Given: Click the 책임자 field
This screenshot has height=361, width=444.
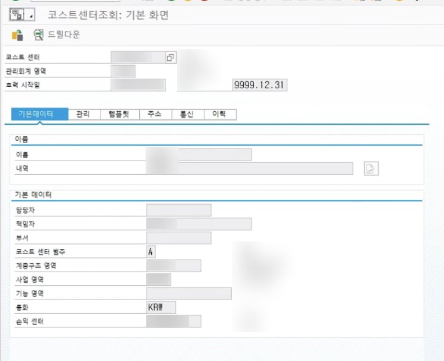Looking at the screenshot, I should click(199, 224).
